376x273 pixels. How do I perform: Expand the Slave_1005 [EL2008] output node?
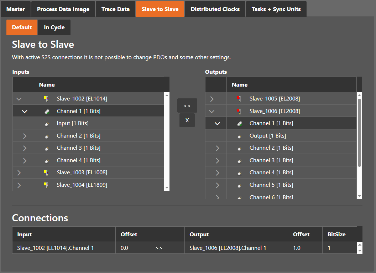coord(212,99)
